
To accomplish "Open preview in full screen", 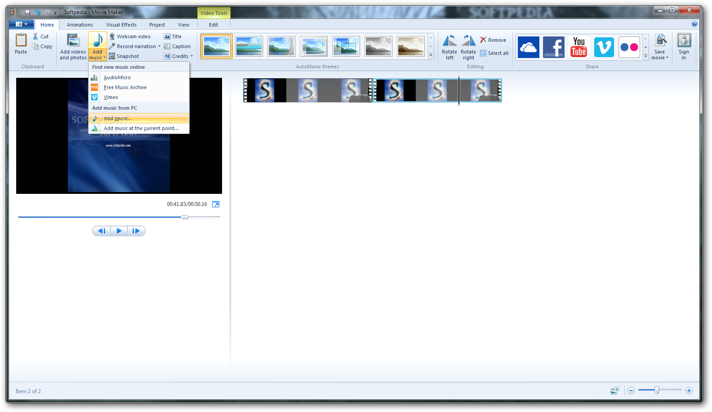I will point(216,204).
